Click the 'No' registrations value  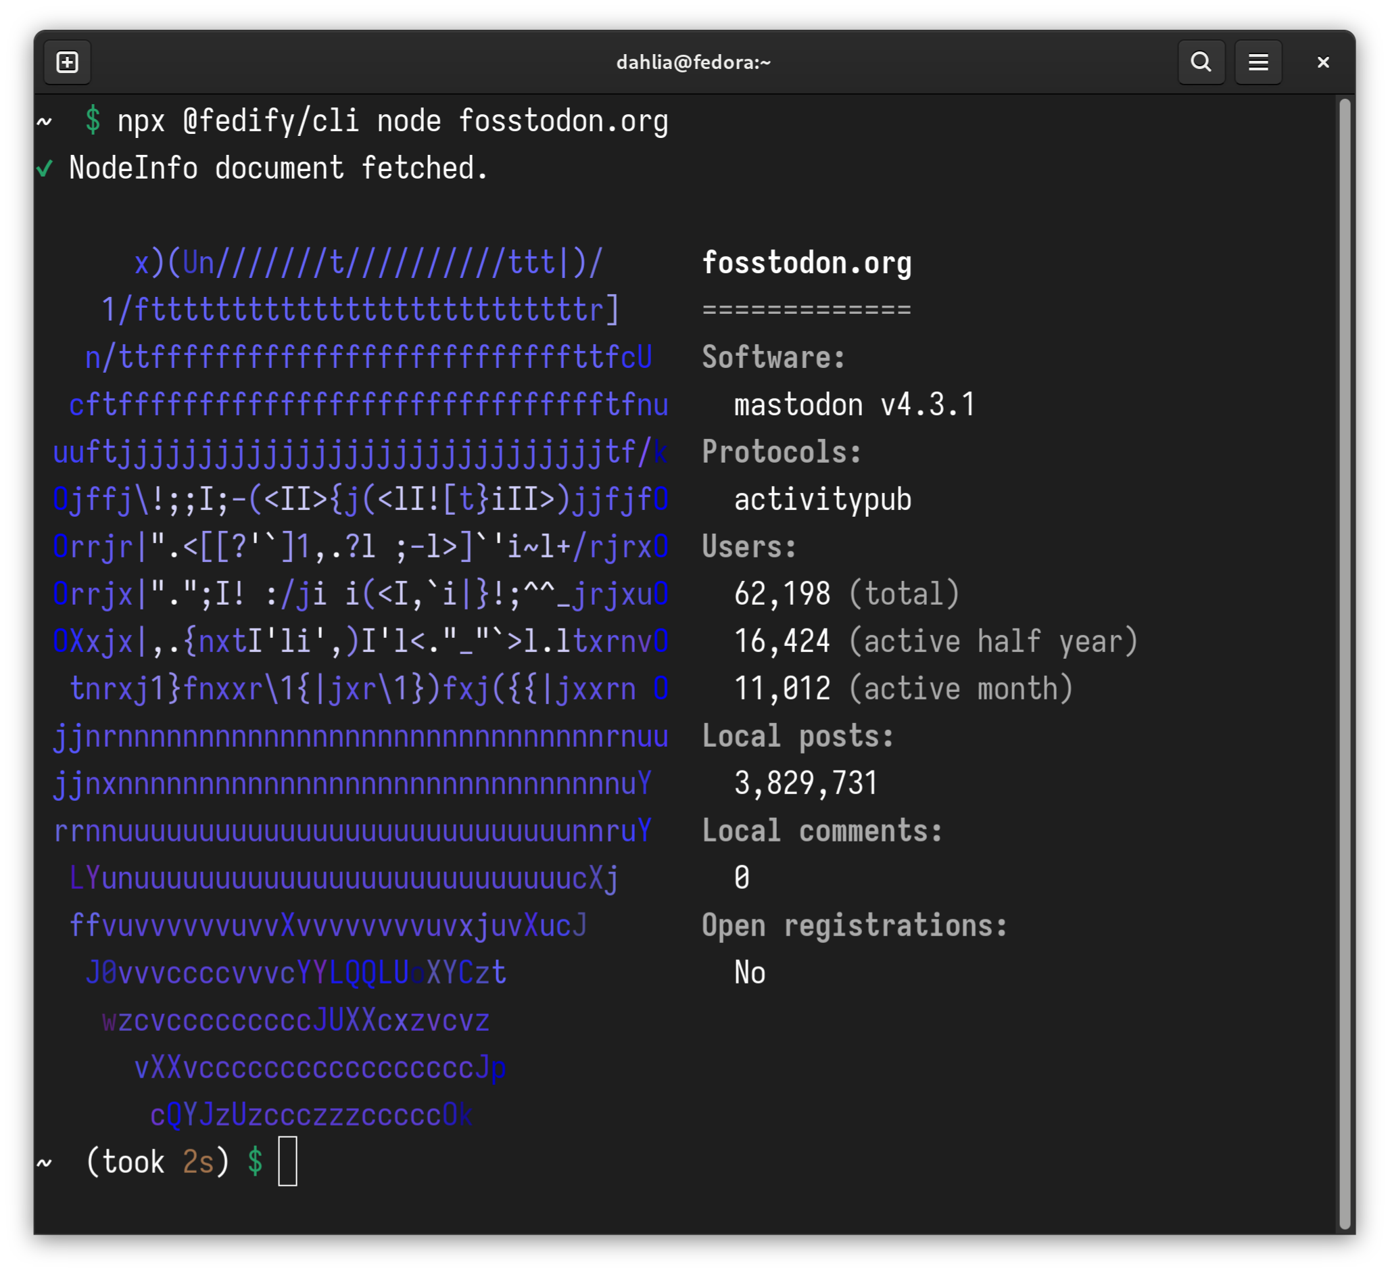(750, 973)
